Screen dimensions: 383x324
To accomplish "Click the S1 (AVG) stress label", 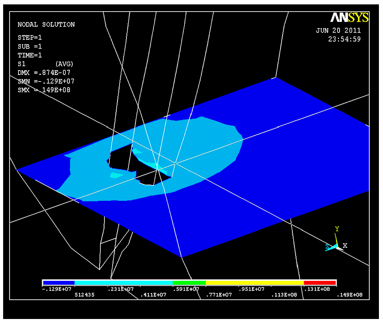I will click(45, 64).
